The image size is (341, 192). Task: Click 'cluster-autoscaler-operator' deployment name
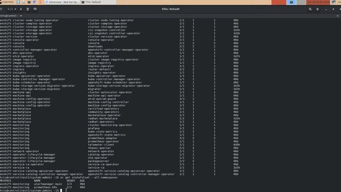[110, 92]
